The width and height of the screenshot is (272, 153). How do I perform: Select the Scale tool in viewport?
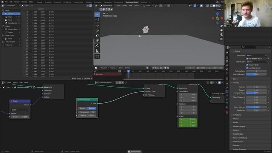[97, 35]
